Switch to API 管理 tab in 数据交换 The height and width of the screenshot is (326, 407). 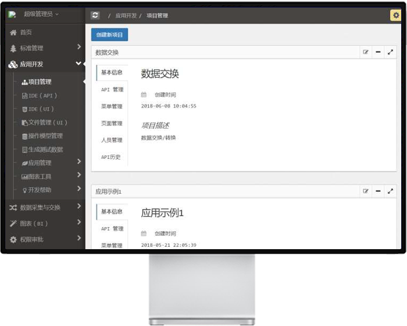[x=112, y=90]
